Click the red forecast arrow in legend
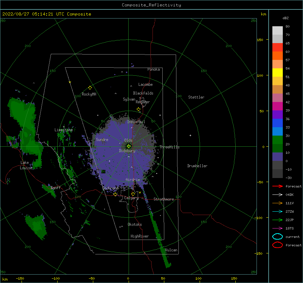Viewport: 303px width, 283px height. pyautogui.click(x=277, y=186)
